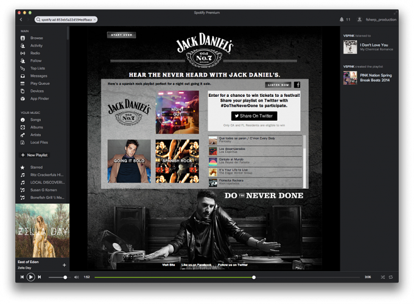This screenshot has height=304, width=414.
Task: Play track Que todos se paren
Action: (255, 141)
